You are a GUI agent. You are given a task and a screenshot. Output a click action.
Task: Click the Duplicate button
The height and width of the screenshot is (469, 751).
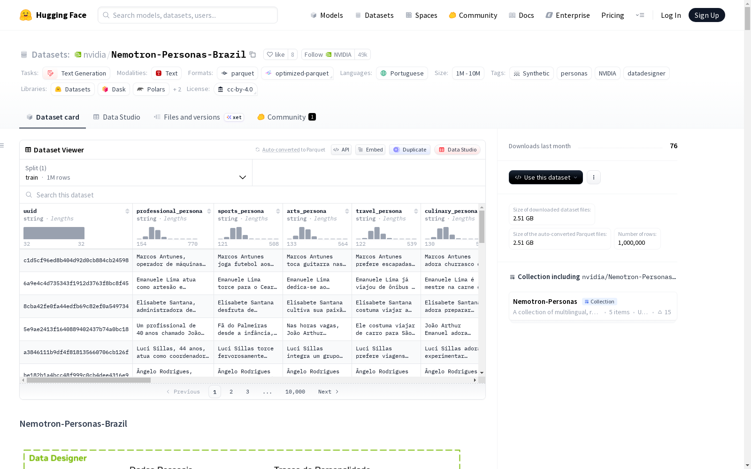(410, 150)
